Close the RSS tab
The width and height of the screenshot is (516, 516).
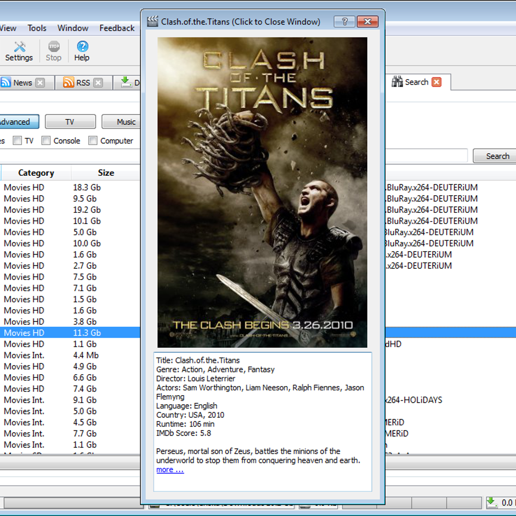tap(98, 83)
